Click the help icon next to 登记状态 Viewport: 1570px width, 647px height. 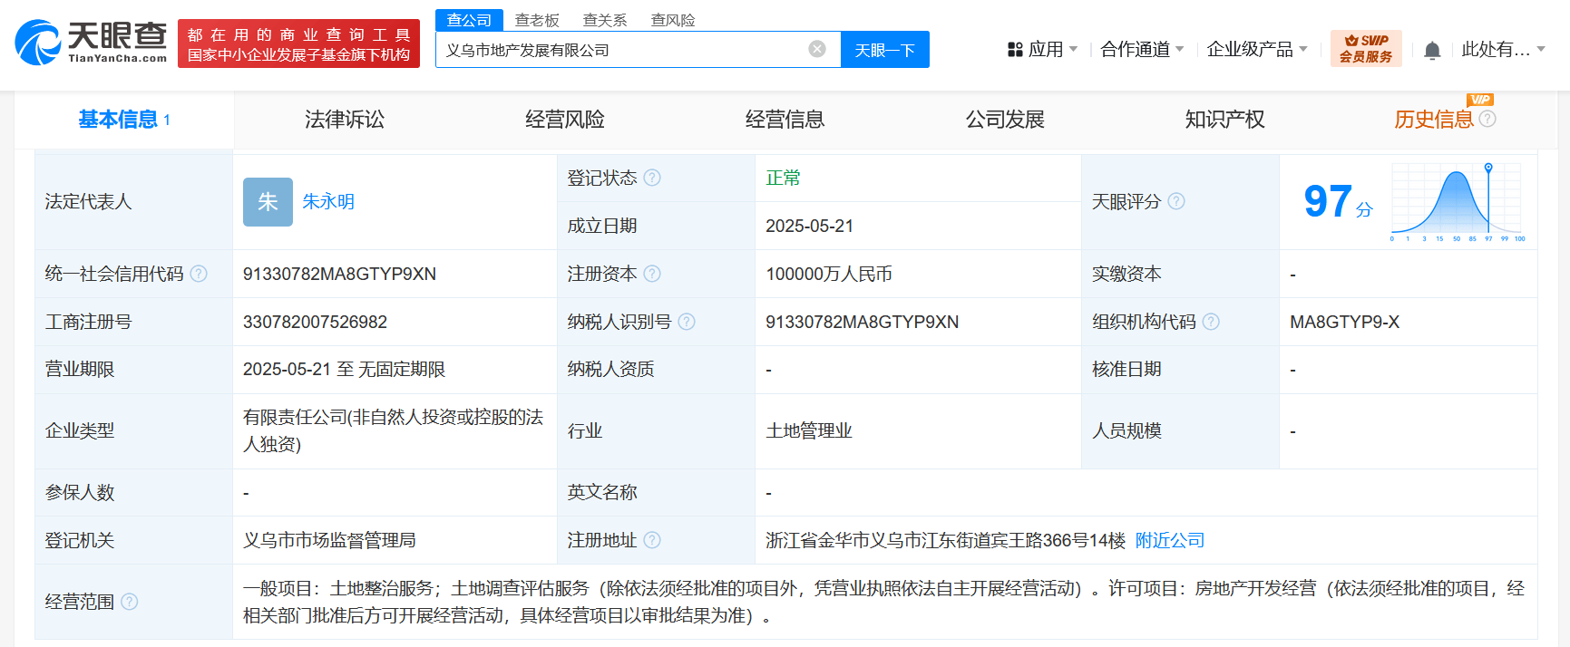652,178
